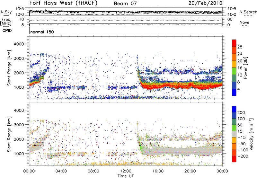This screenshot has width=257, height=178.
Task: Click the 'normal 150' CPID text
Action: [x=42, y=32]
